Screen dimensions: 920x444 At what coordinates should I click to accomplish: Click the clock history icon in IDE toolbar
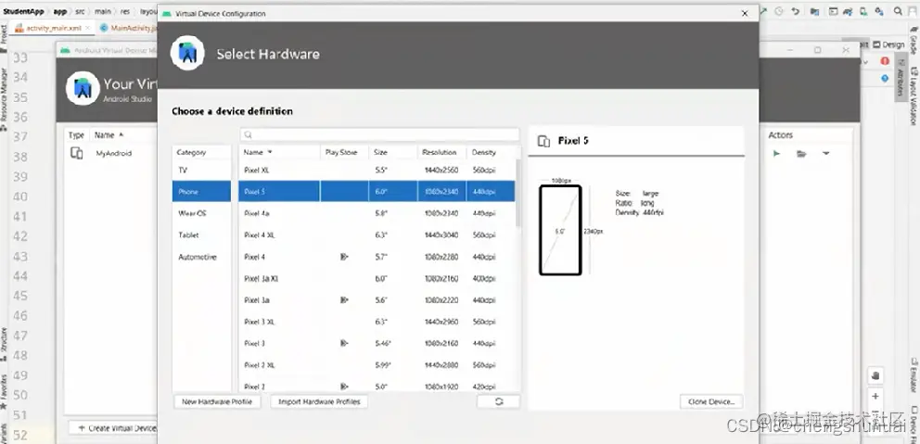click(x=779, y=11)
